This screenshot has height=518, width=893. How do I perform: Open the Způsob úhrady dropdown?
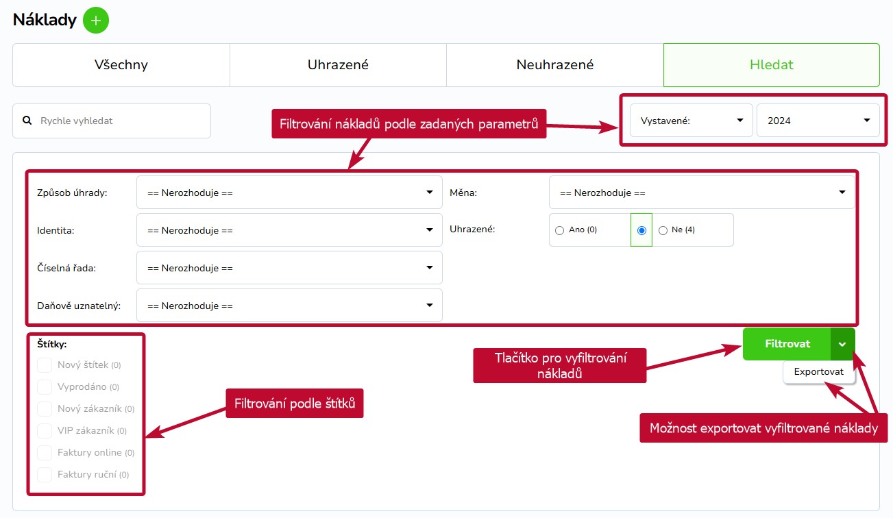click(289, 193)
